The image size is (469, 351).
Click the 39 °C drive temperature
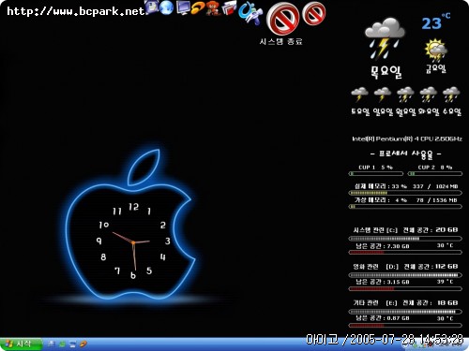click(445, 282)
